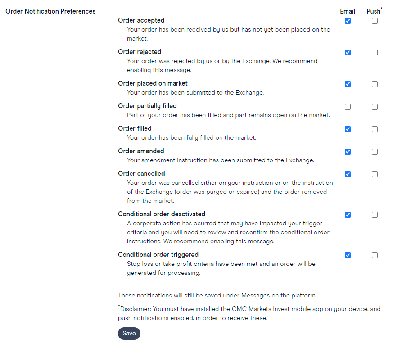Enable Push for Order amended
402x343 pixels.
375,151
